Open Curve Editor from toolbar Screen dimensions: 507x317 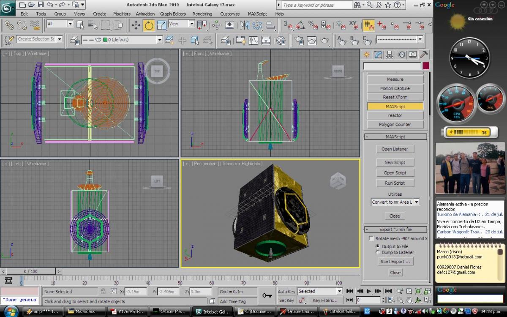(253, 40)
